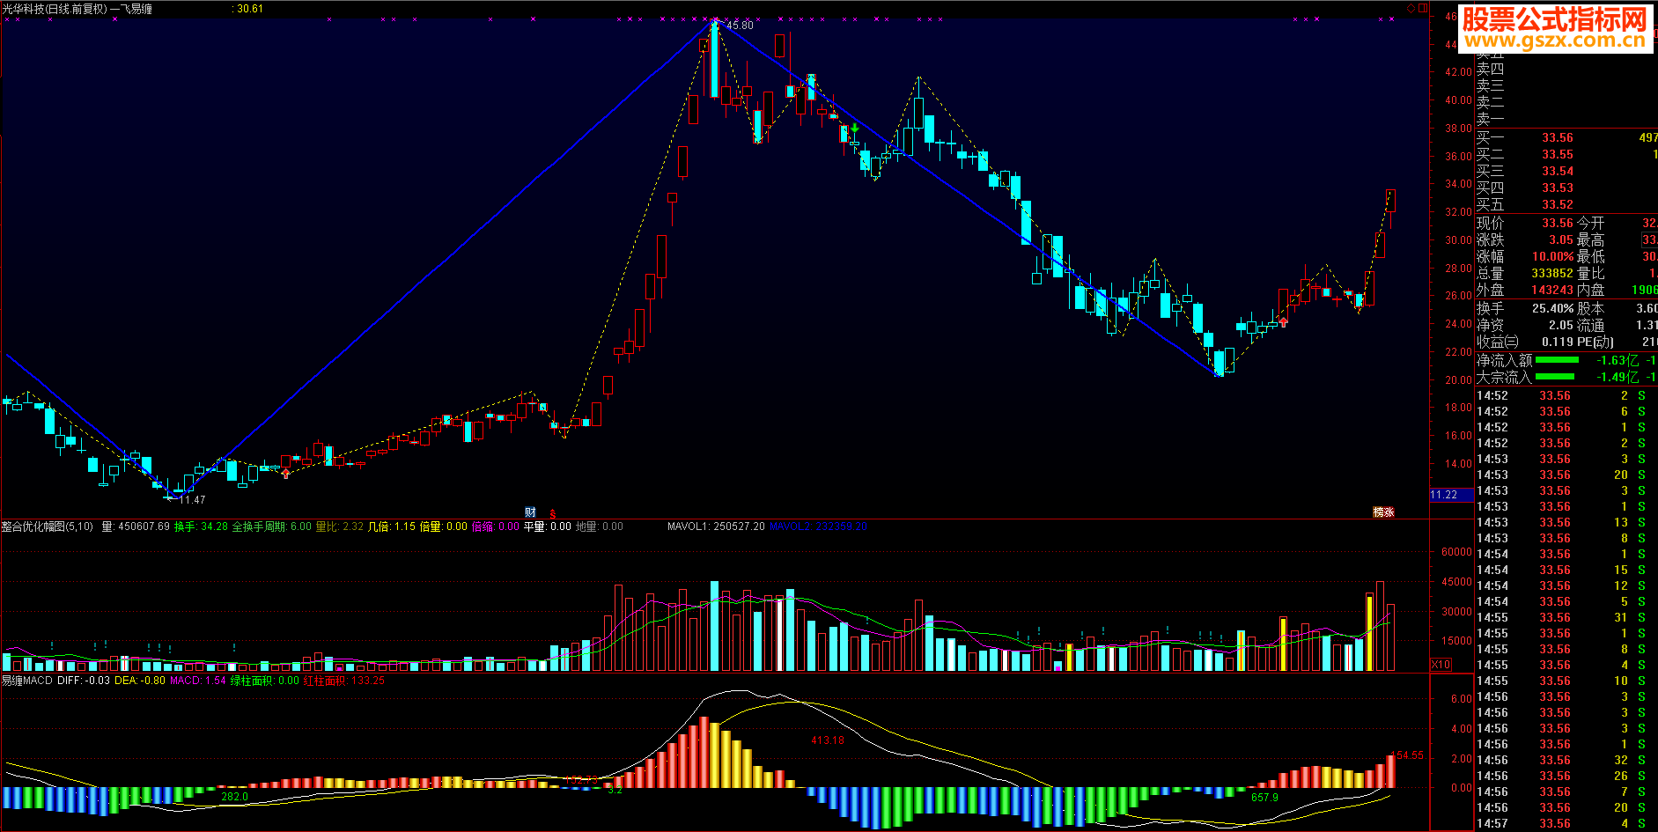Click the 榜涨 ranking badge
Viewport: 1658px width, 832px height.
tap(1383, 512)
